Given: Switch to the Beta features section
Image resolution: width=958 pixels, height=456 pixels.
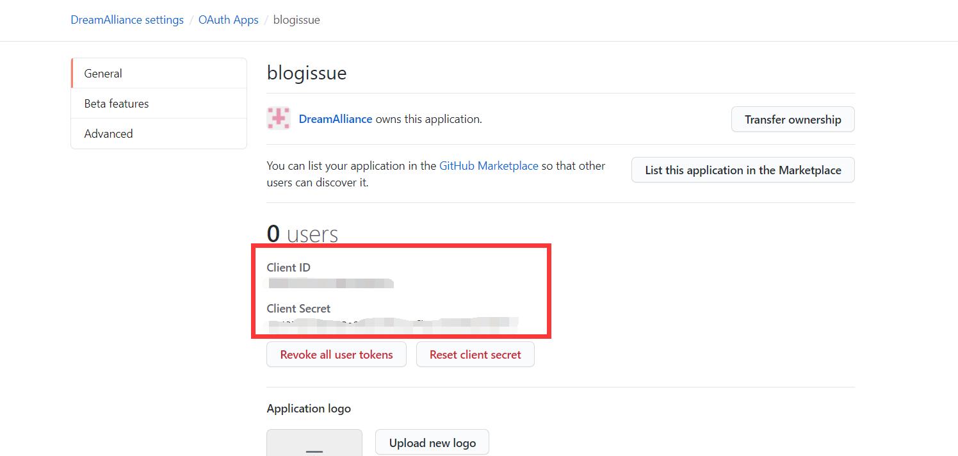Looking at the screenshot, I should click(x=117, y=103).
